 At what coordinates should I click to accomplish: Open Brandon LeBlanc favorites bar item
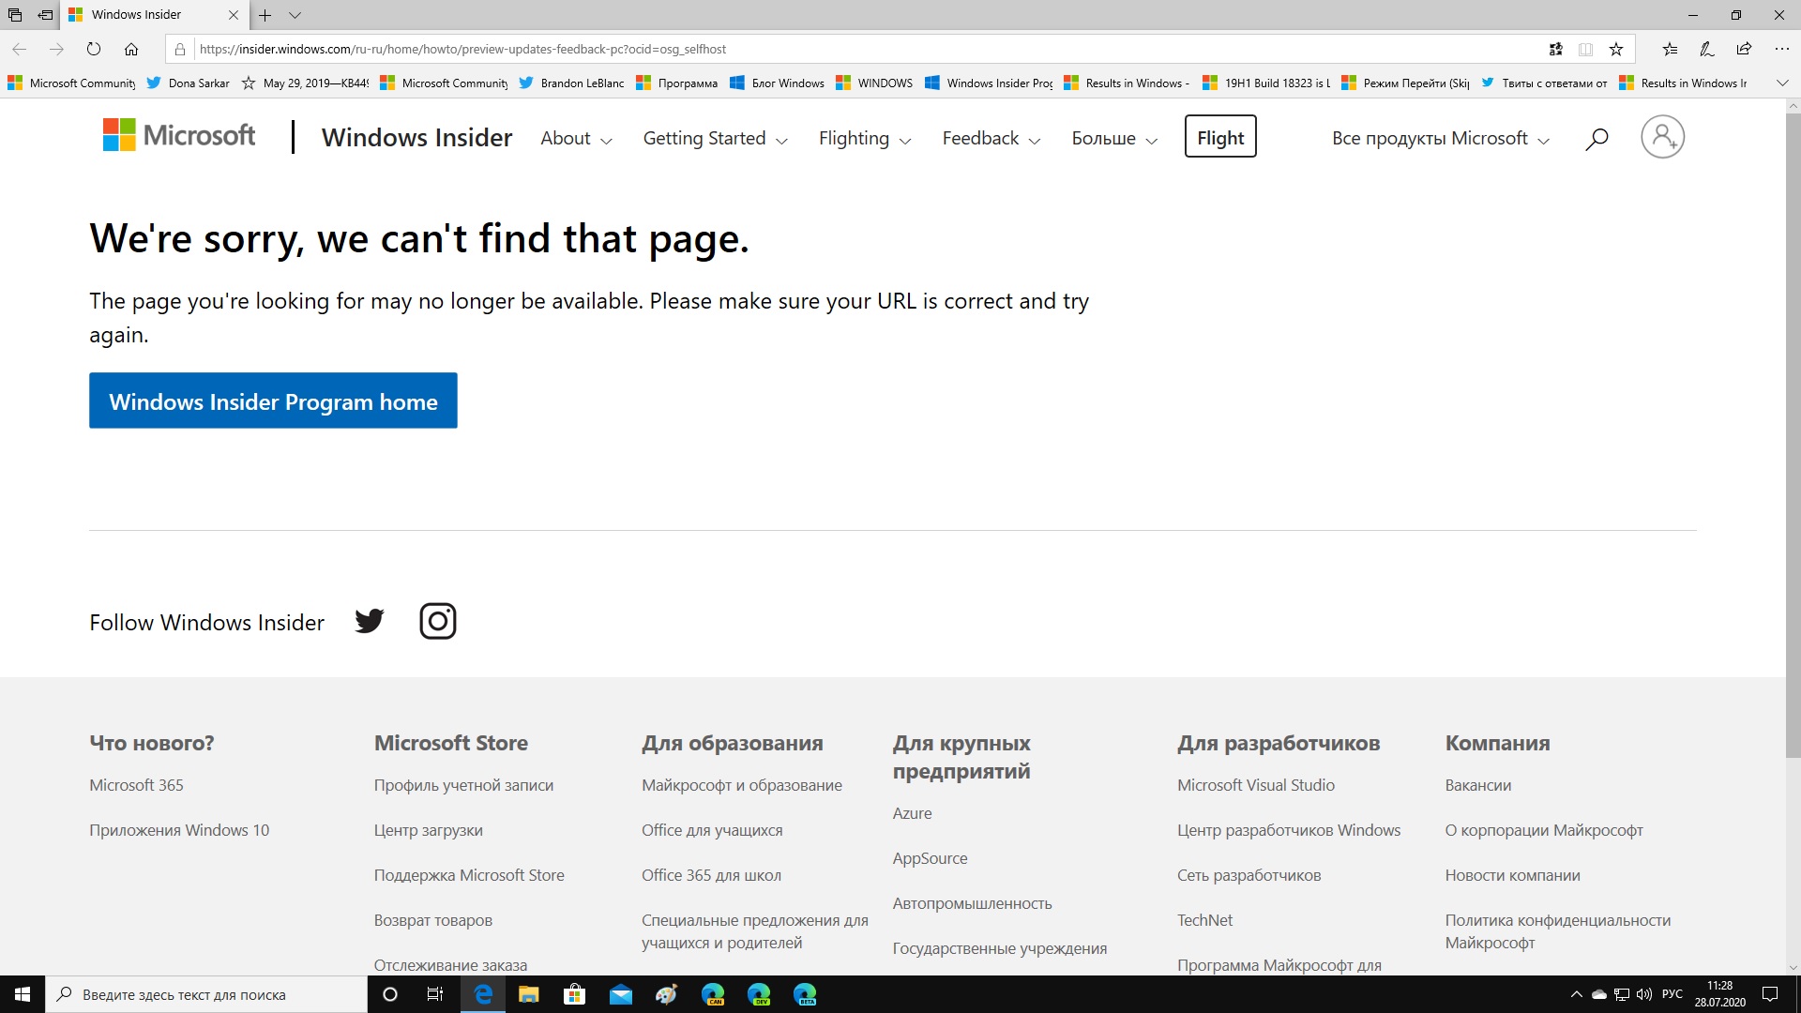571,83
